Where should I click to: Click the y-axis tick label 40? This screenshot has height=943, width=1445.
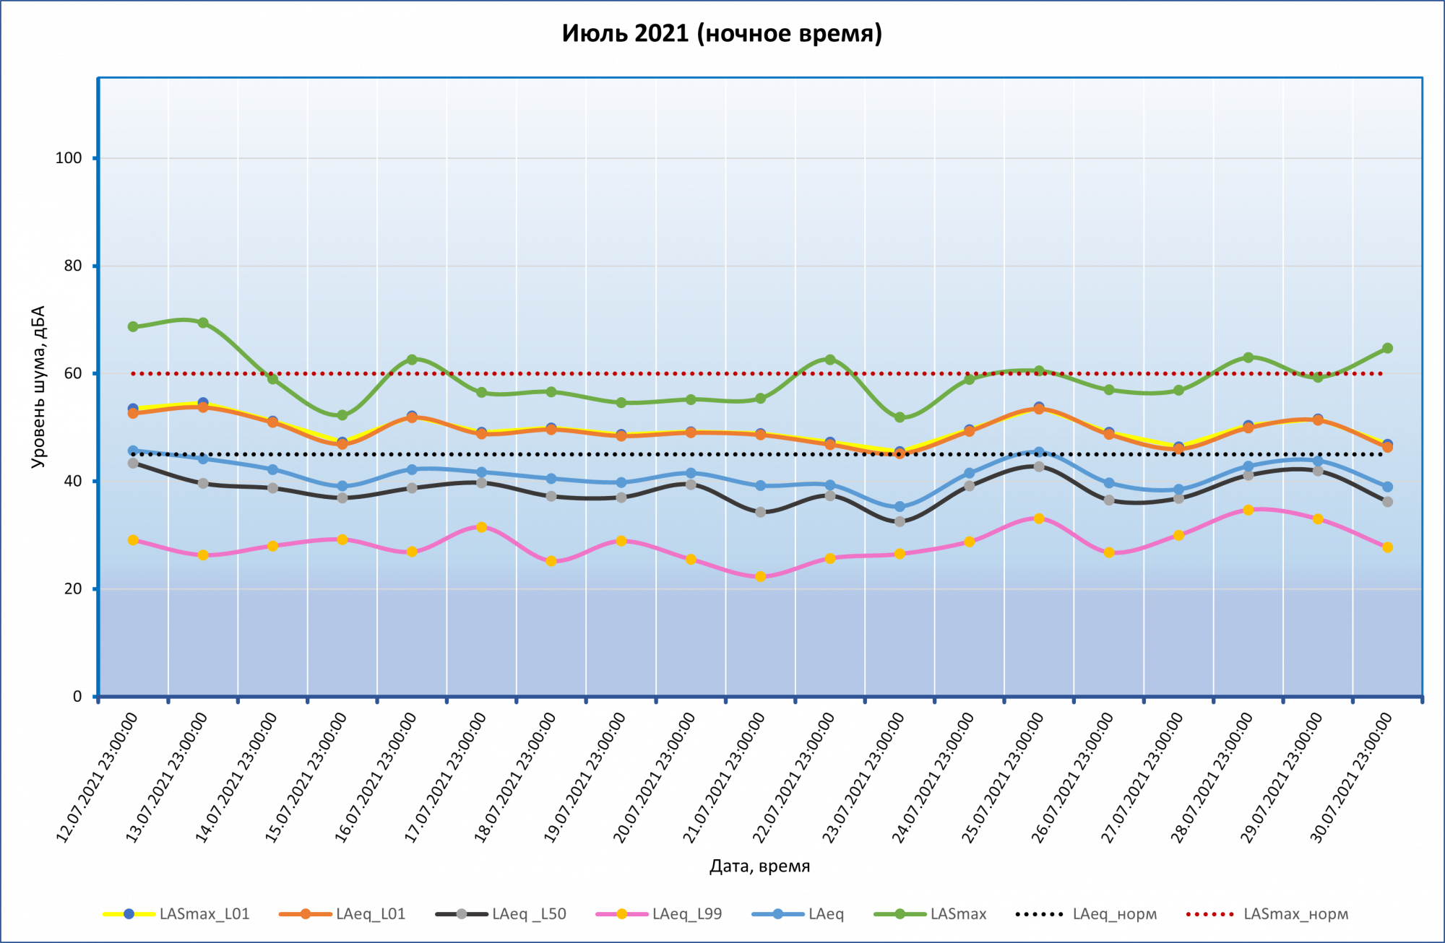click(x=73, y=481)
